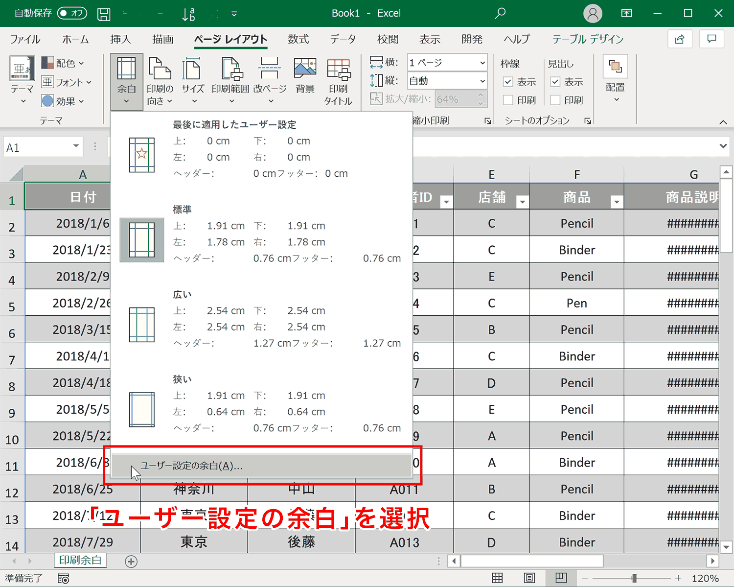This screenshot has width=734, height=587.
Task: Check 枠線 印刷 gridlines print checkbox
Action: [x=508, y=100]
